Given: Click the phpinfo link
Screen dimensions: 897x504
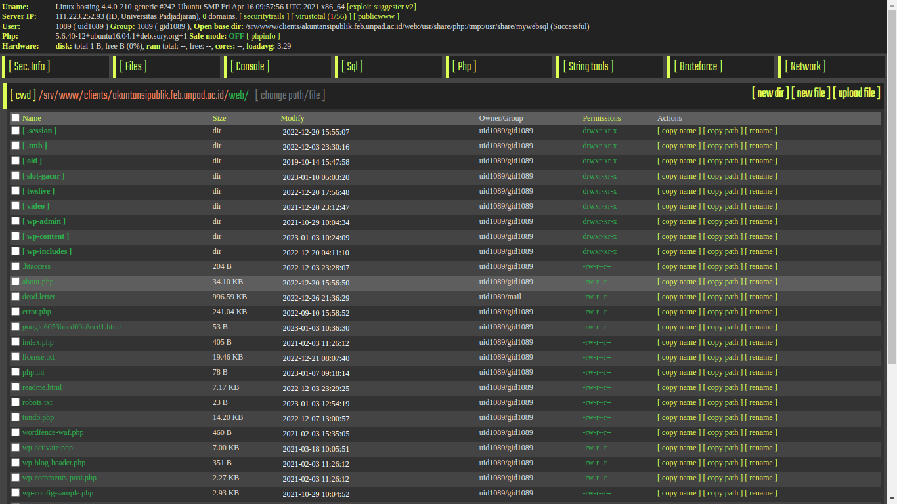Looking at the screenshot, I should (263, 36).
